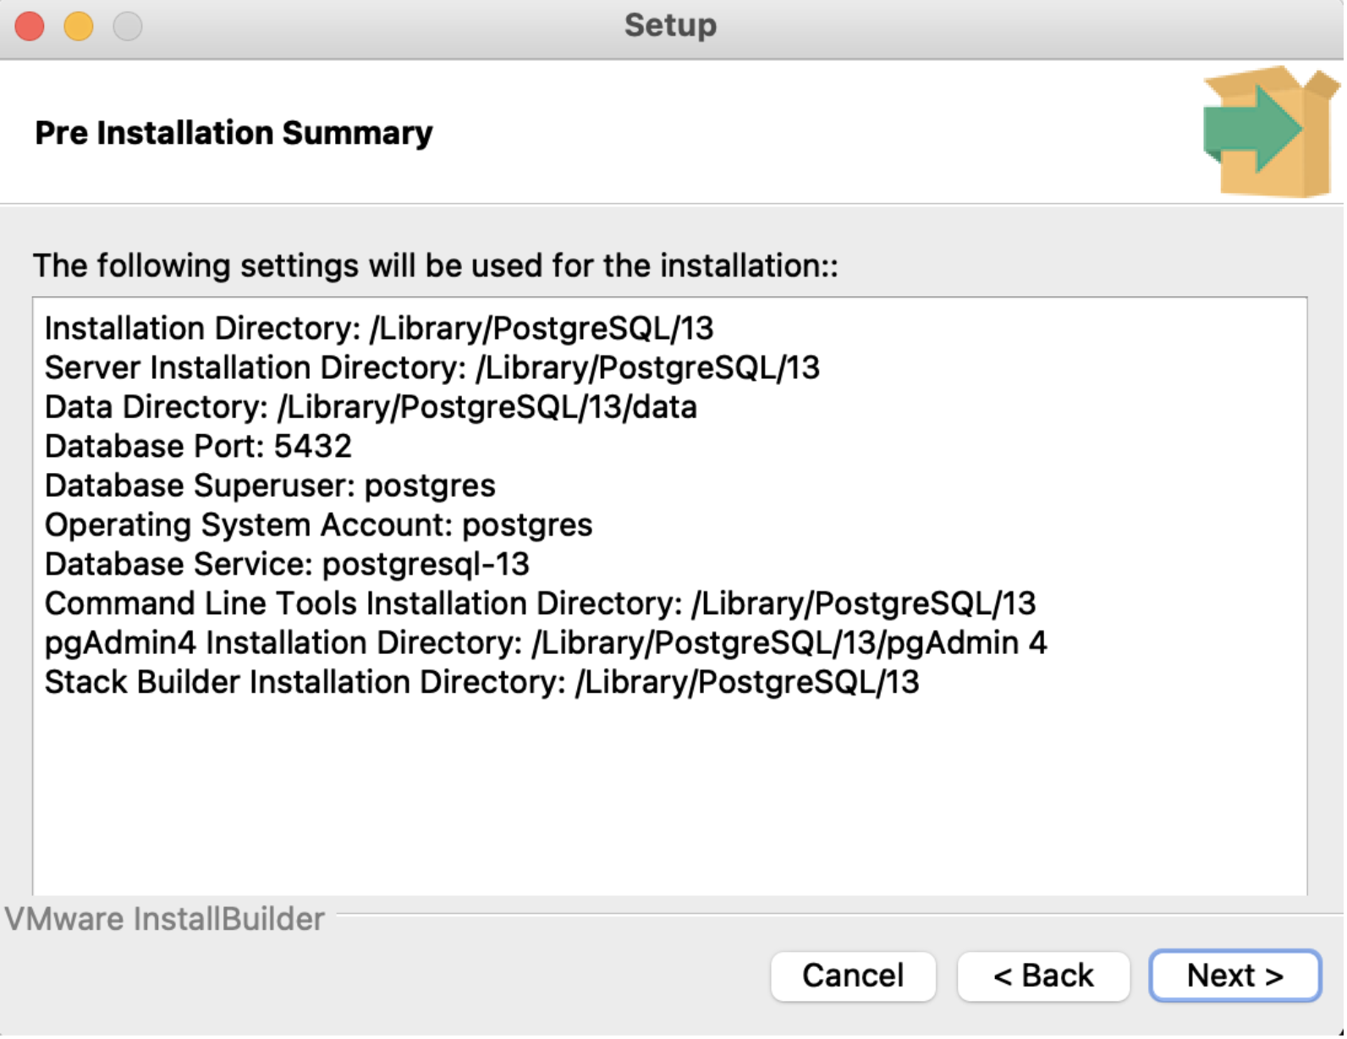Click the grayed-out zoom traffic light
Viewport: 1347px width, 1039px height.
click(127, 25)
